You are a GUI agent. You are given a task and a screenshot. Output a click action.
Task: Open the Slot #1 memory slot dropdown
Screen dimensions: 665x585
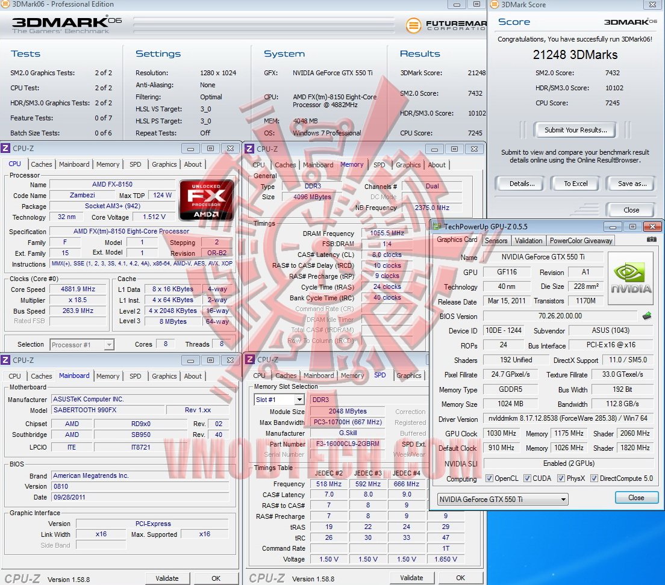(x=279, y=400)
